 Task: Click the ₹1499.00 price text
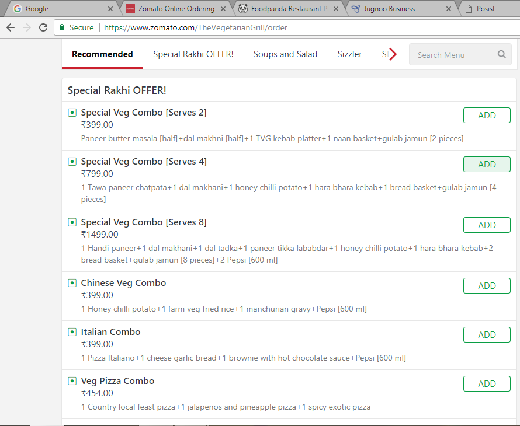click(100, 235)
